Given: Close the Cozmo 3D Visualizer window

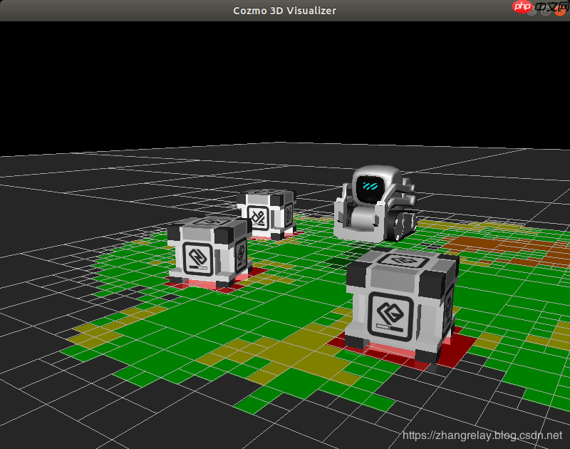Looking at the screenshot, I should coord(560,11).
